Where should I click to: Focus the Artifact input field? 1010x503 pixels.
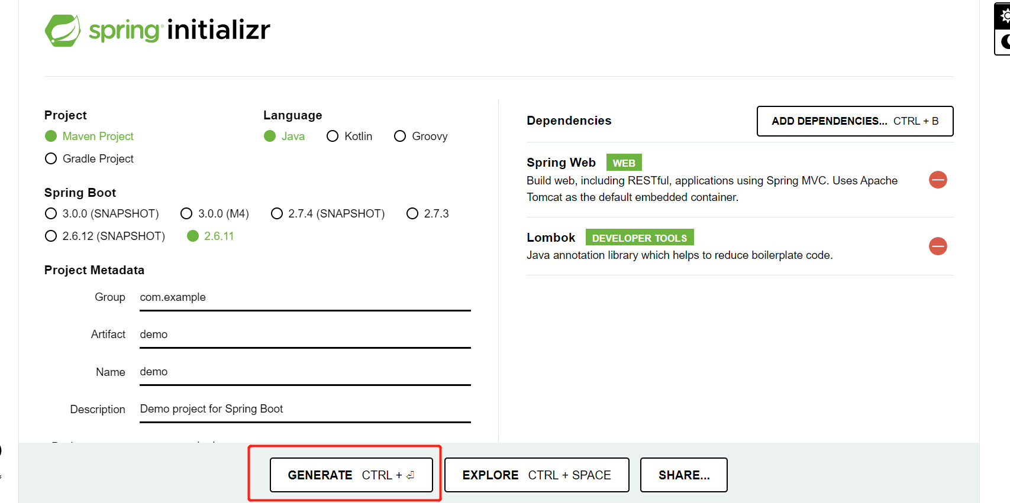tap(305, 335)
